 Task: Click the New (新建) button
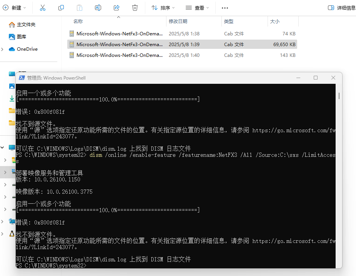pyautogui.click(x=14, y=8)
